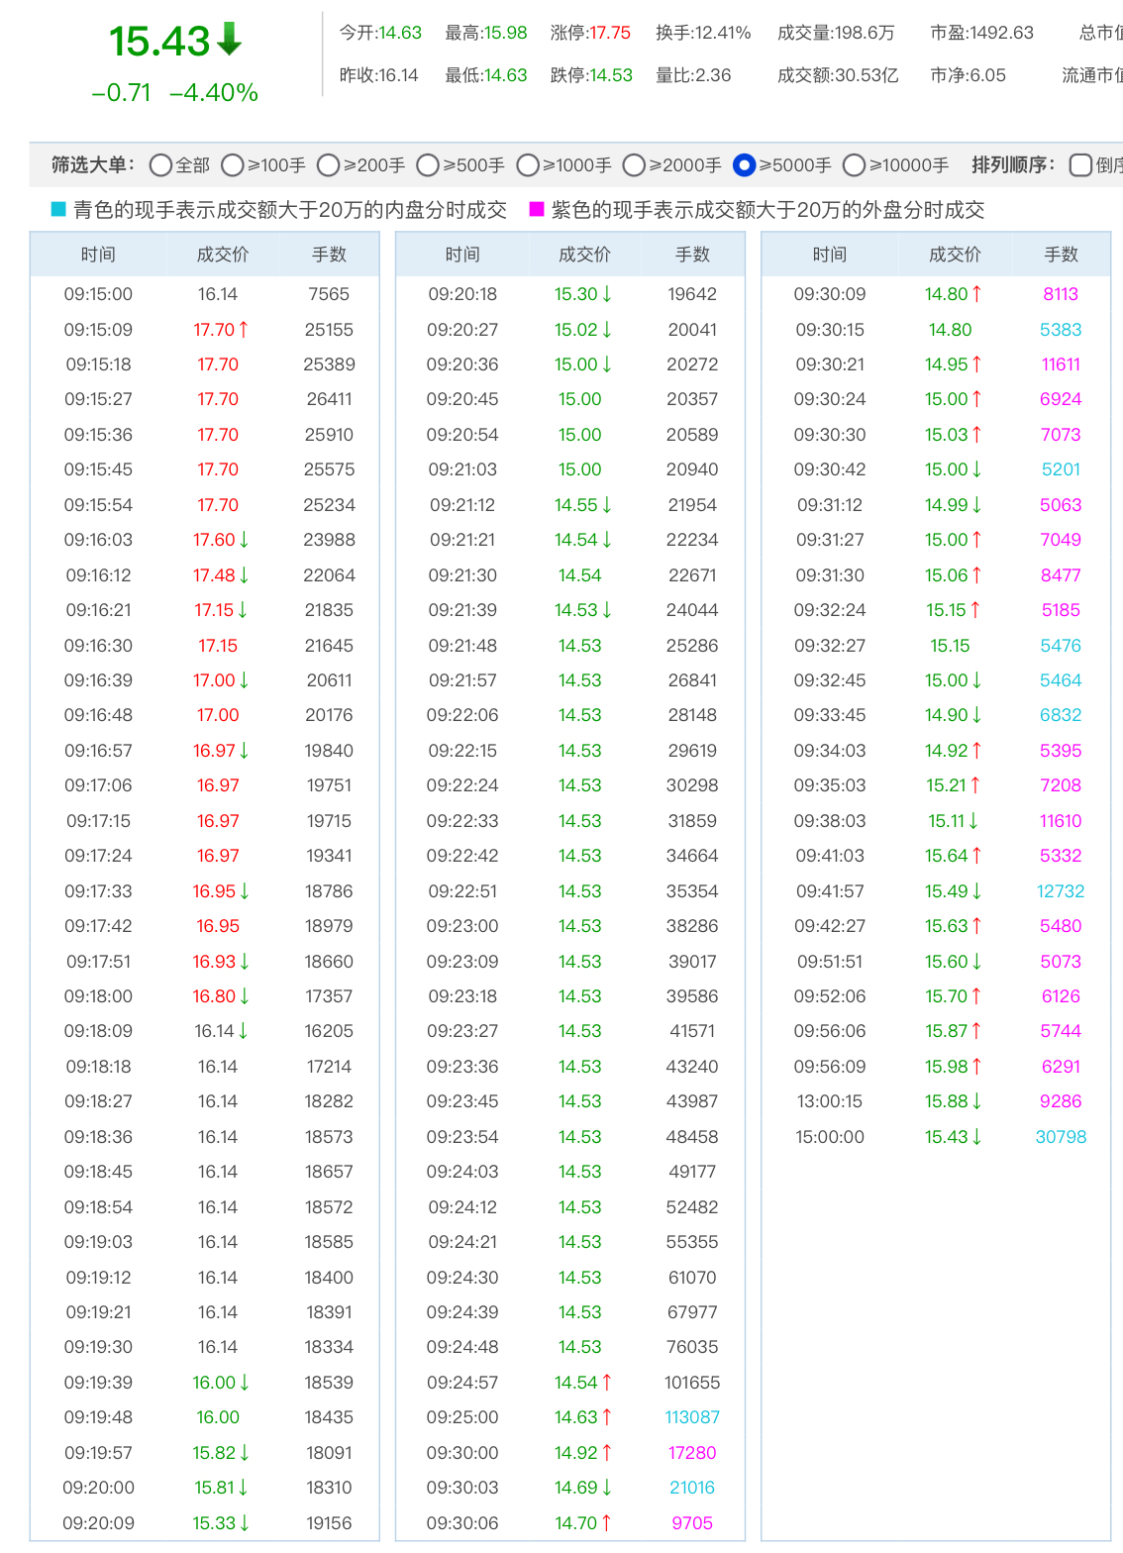The image size is (1123, 1553).
Task: Select the 全部 filter radio button
Action: click(x=160, y=165)
